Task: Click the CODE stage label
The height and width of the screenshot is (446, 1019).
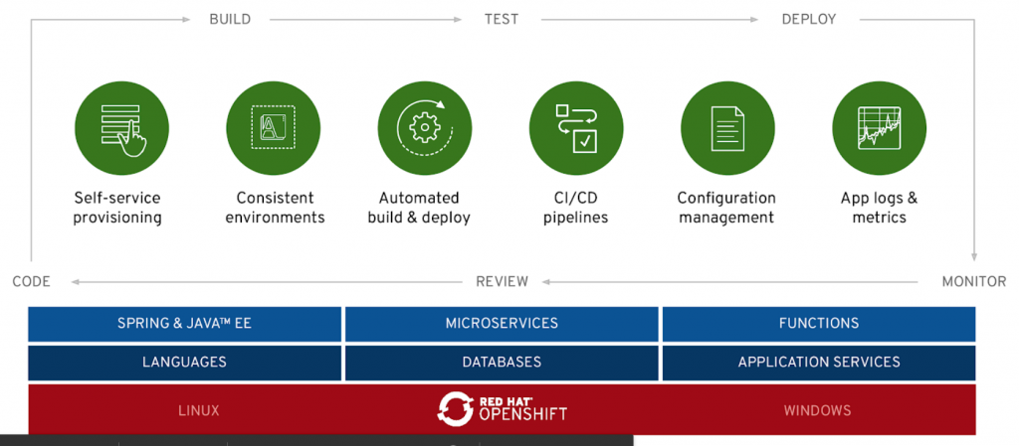Action: point(31,282)
